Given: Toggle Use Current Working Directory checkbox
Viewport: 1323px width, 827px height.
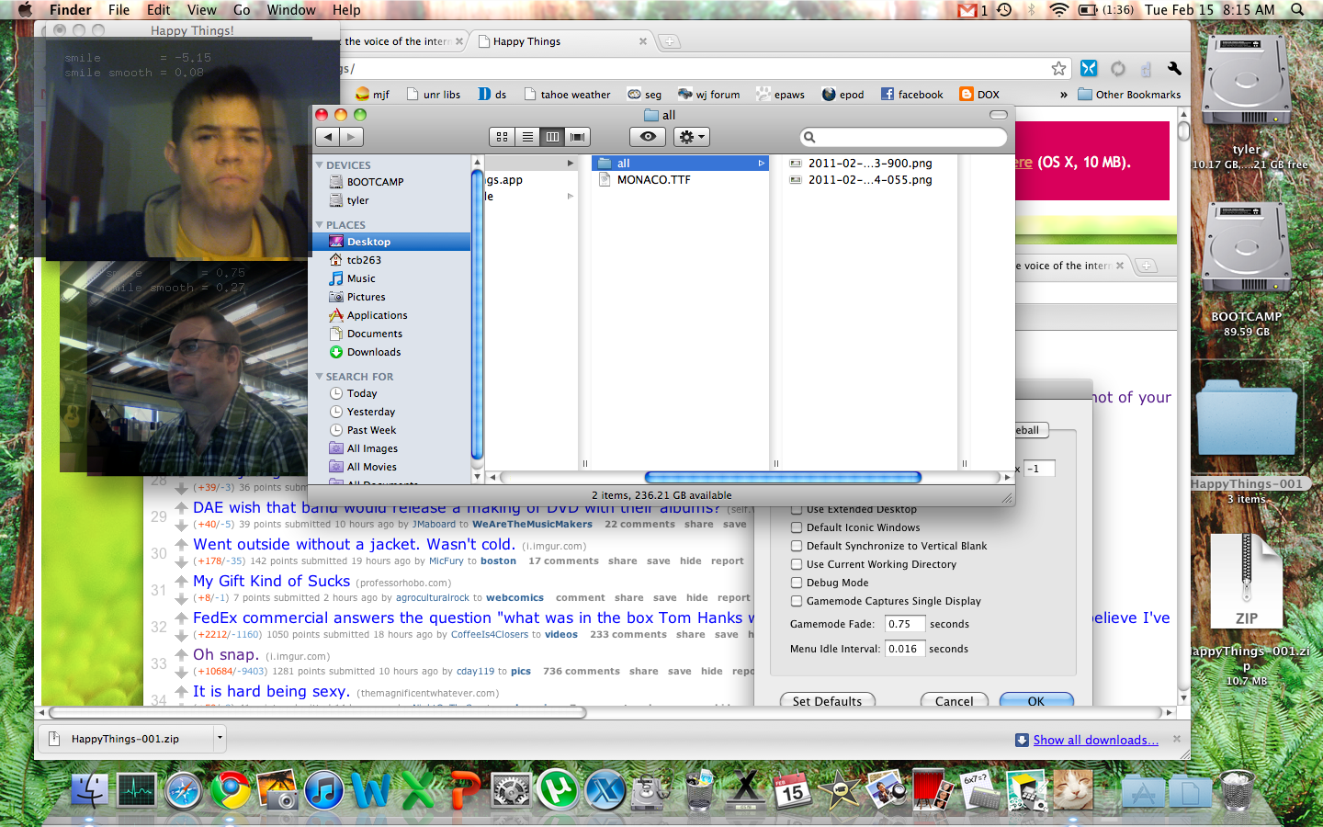Looking at the screenshot, I should tap(797, 564).
